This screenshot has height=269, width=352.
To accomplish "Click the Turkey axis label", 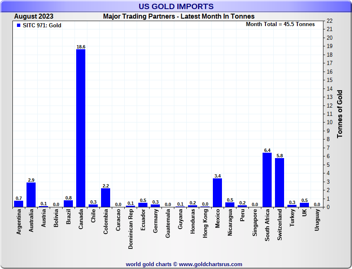I will coord(292,218).
